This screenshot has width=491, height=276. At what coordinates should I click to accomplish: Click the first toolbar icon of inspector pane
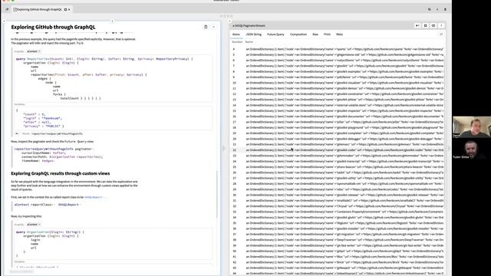(x=417, y=25)
